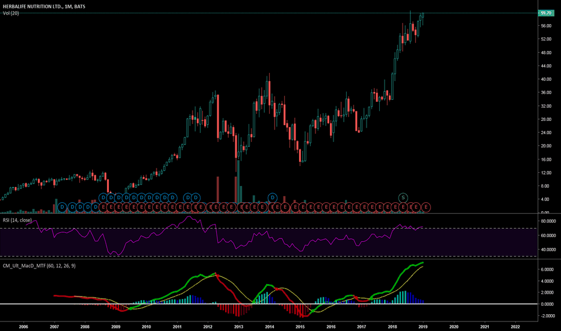Click the RSI 40.0000 axis value
Screen dimensions: 561x331
click(548, 249)
